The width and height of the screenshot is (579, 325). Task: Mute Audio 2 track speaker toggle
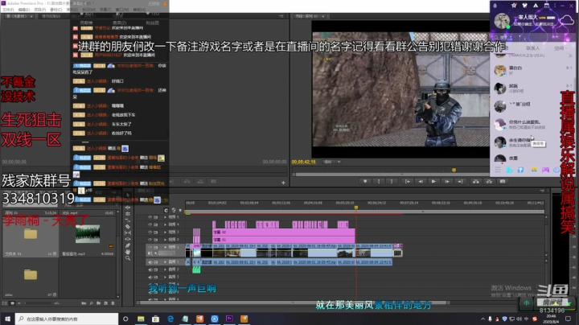pos(150,269)
